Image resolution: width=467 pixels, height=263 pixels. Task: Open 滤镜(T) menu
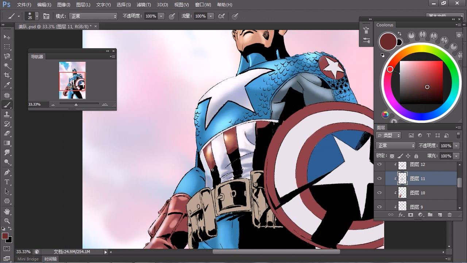(x=143, y=5)
